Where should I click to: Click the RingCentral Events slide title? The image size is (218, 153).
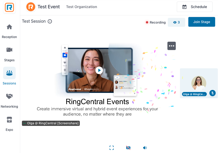click(97, 102)
